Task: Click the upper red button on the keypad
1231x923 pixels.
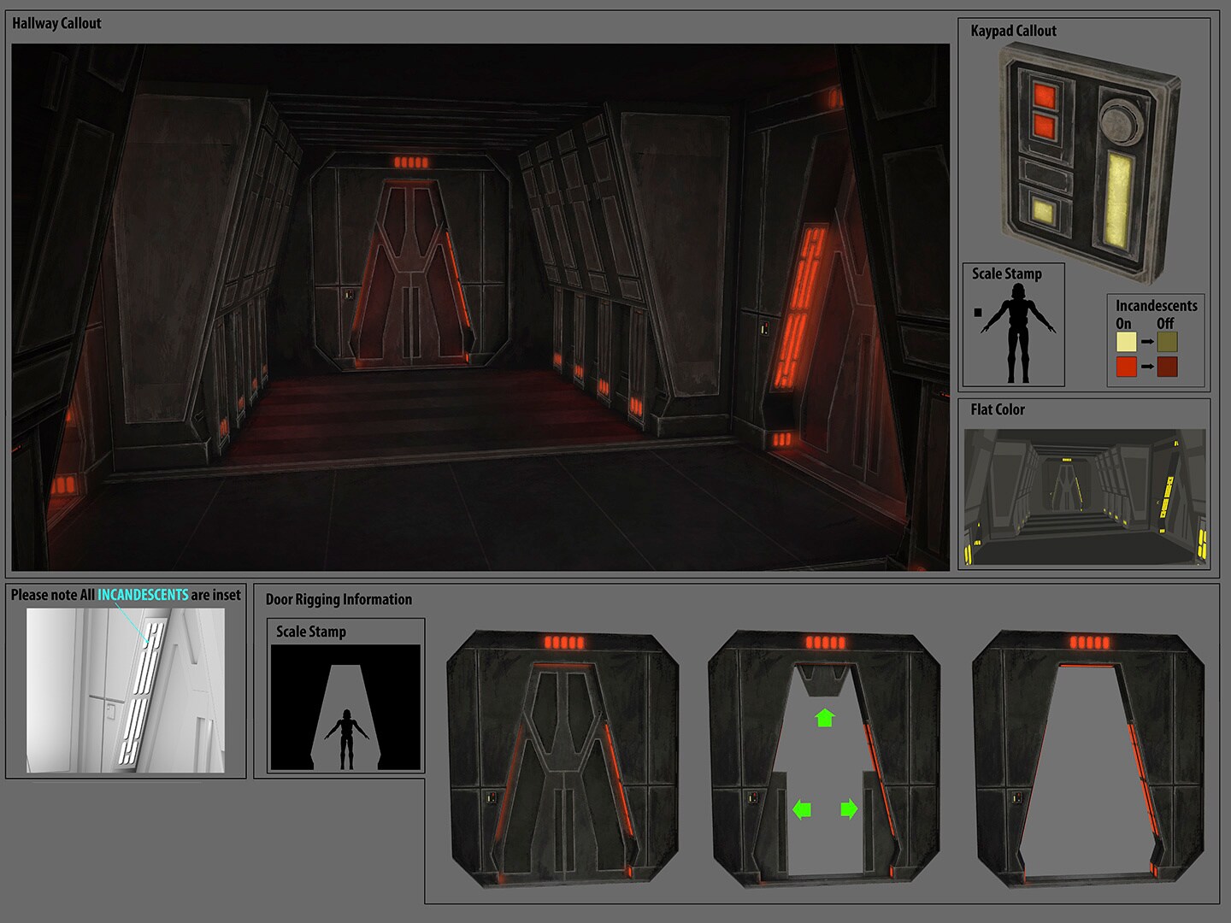Action: pyautogui.click(x=1045, y=94)
